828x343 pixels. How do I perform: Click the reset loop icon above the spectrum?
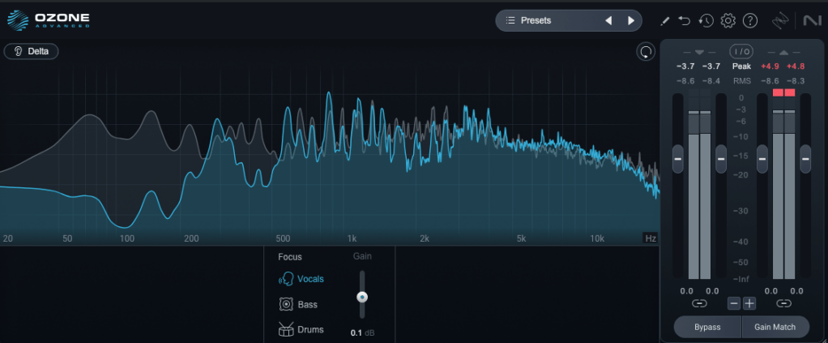tap(646, 52)
